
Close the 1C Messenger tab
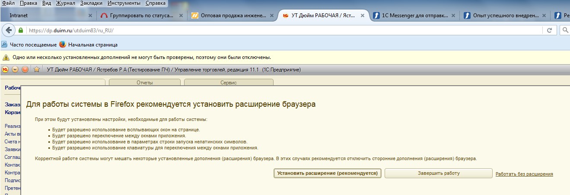click(x=453, y=15)
